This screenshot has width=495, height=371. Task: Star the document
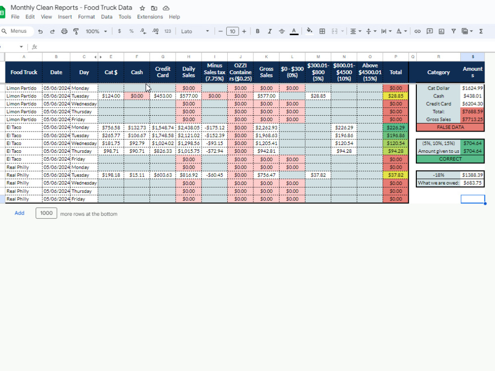[x=143, y=8]
